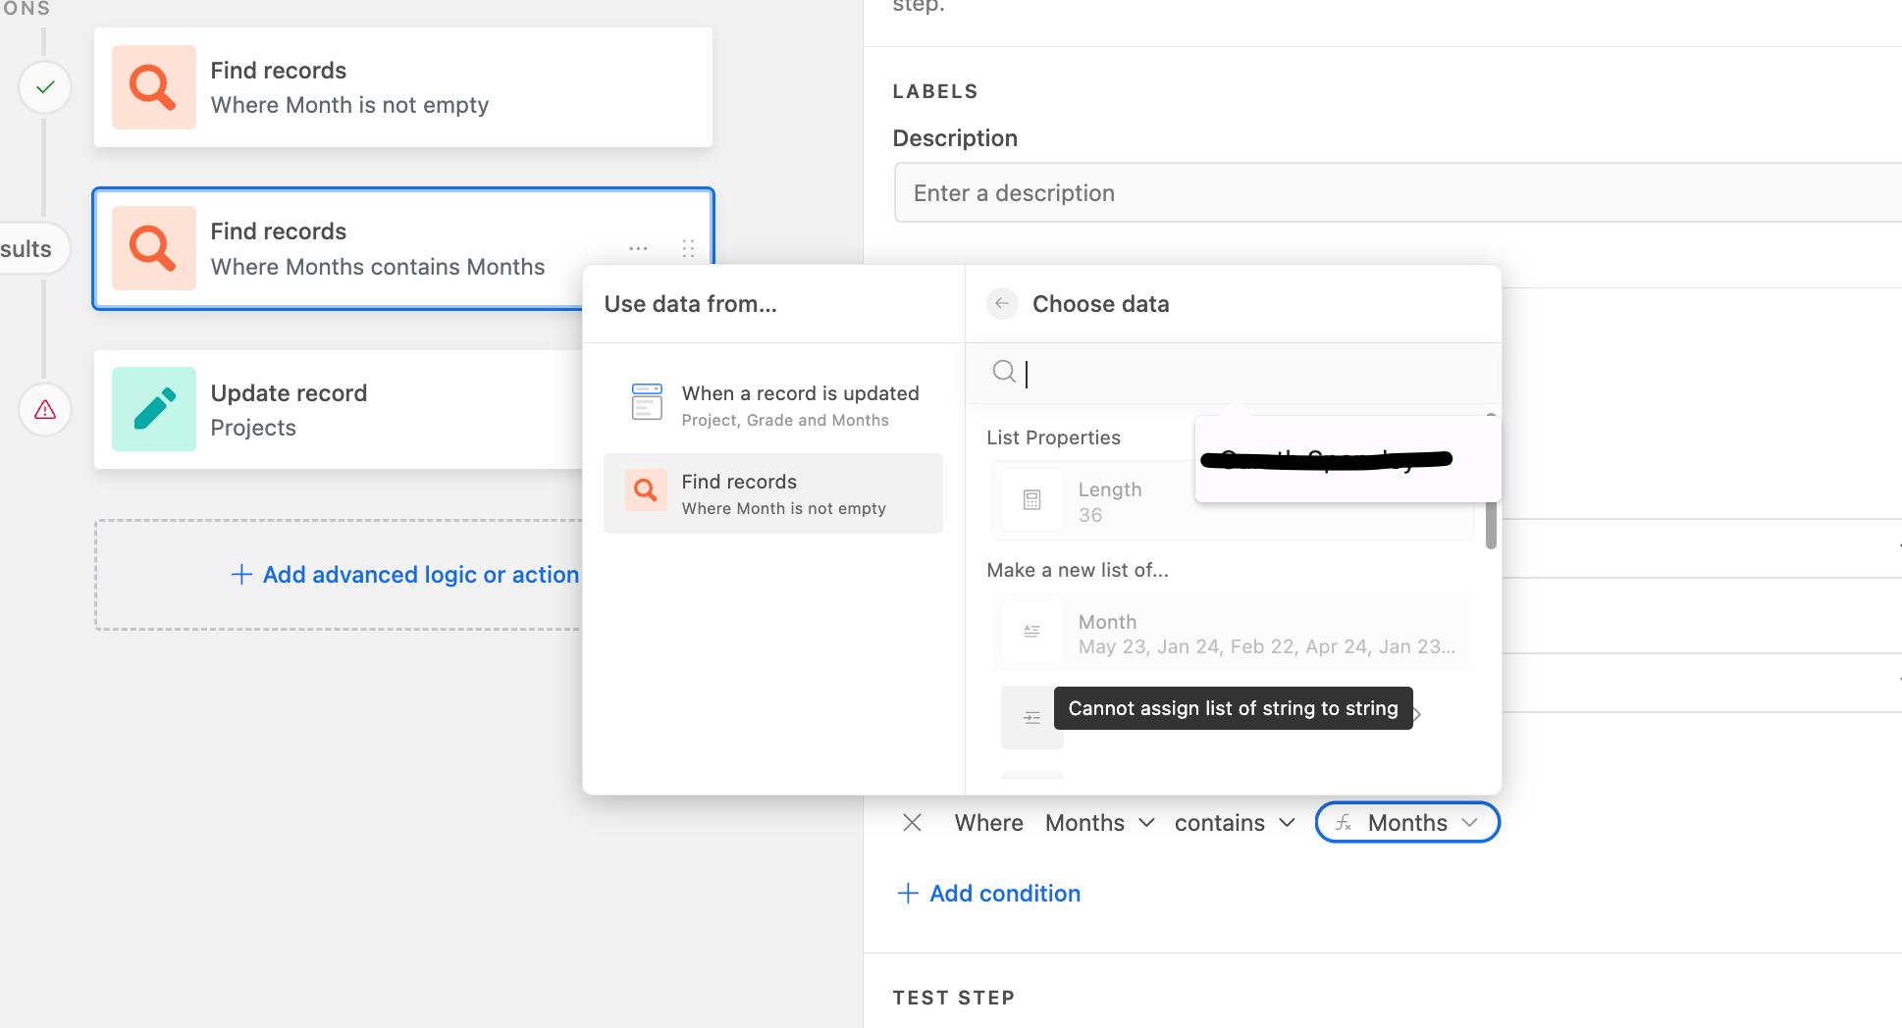1902x1028 pixels.
Task: Remove the condition with the X icon
Action: (x=912, y=823)
